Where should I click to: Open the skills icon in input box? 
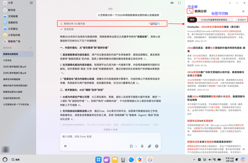point(65,146)
